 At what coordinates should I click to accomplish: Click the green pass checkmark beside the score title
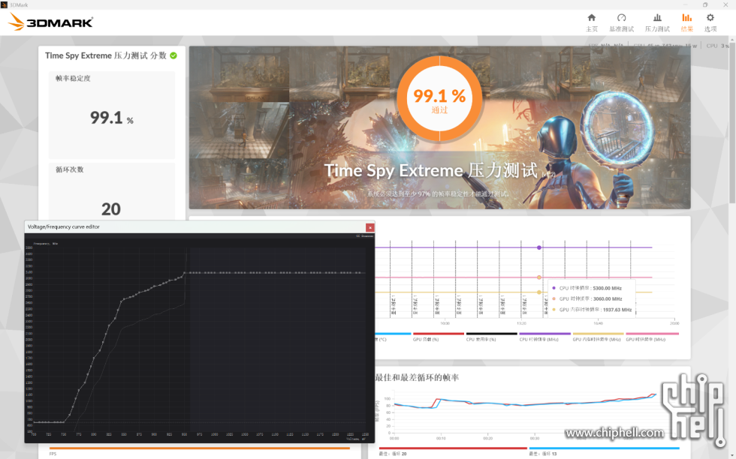point(173,55)
